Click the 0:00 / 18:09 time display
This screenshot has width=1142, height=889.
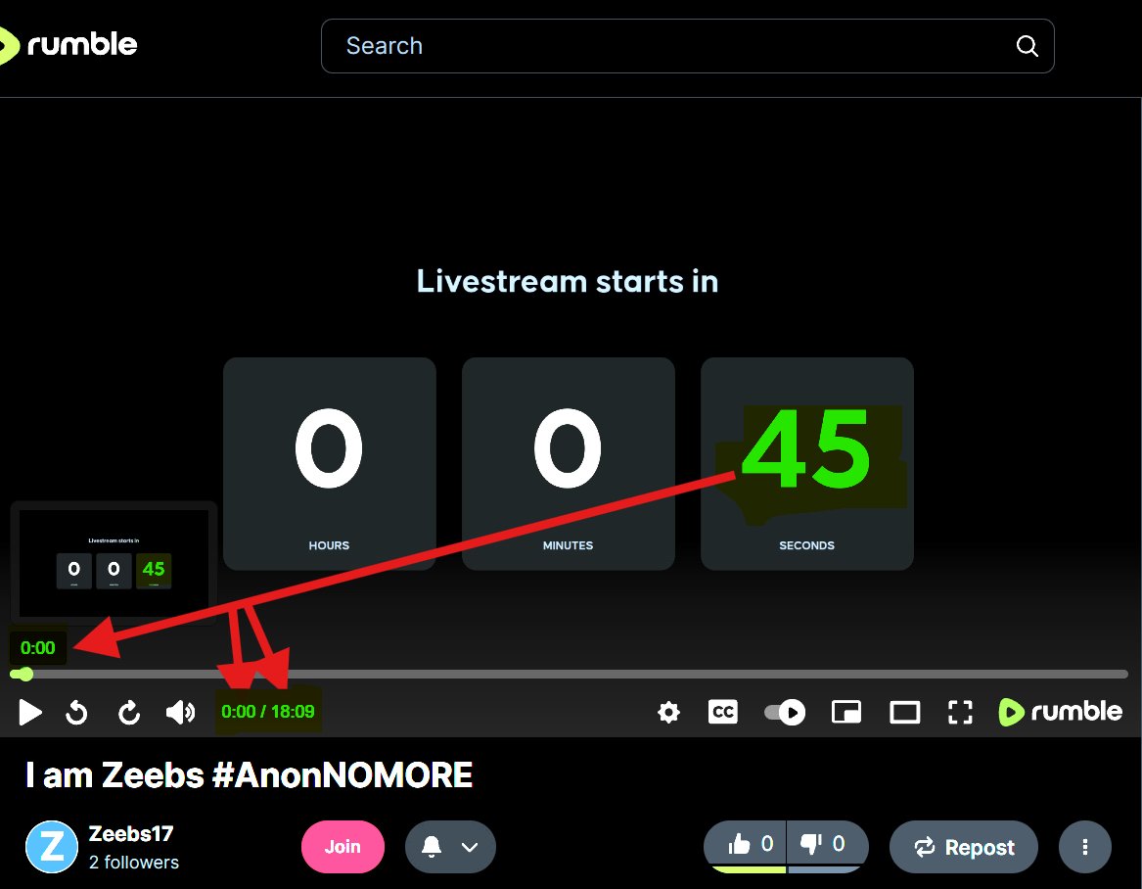[268, 711]
